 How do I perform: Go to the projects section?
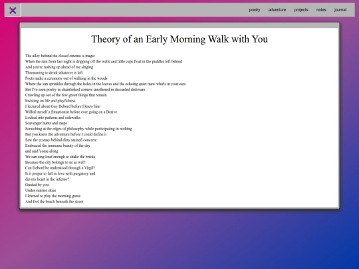click(301, 10)
